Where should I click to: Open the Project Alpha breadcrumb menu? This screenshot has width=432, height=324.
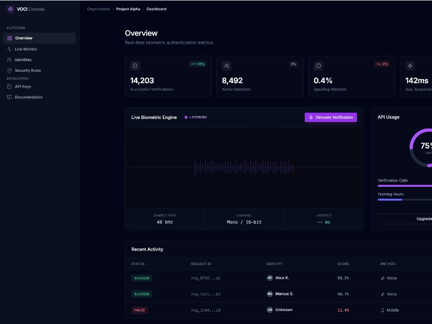click(x=127, y=9)
